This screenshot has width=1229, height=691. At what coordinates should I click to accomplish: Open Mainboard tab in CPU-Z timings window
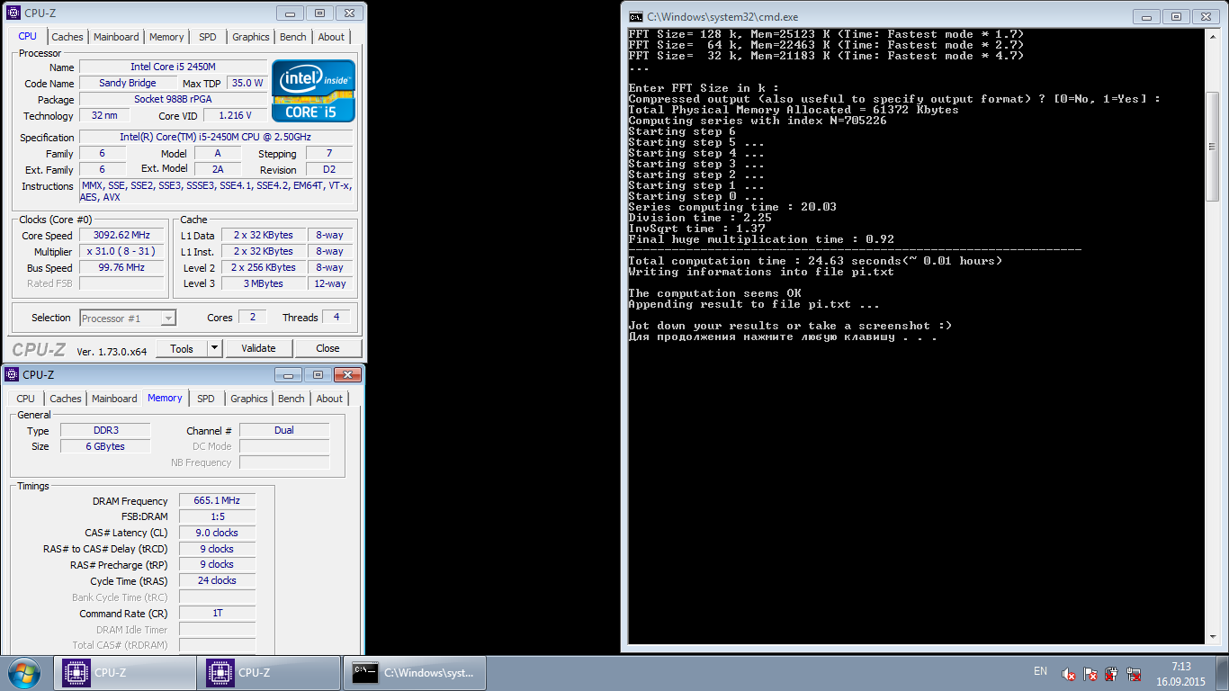point(114,399)
